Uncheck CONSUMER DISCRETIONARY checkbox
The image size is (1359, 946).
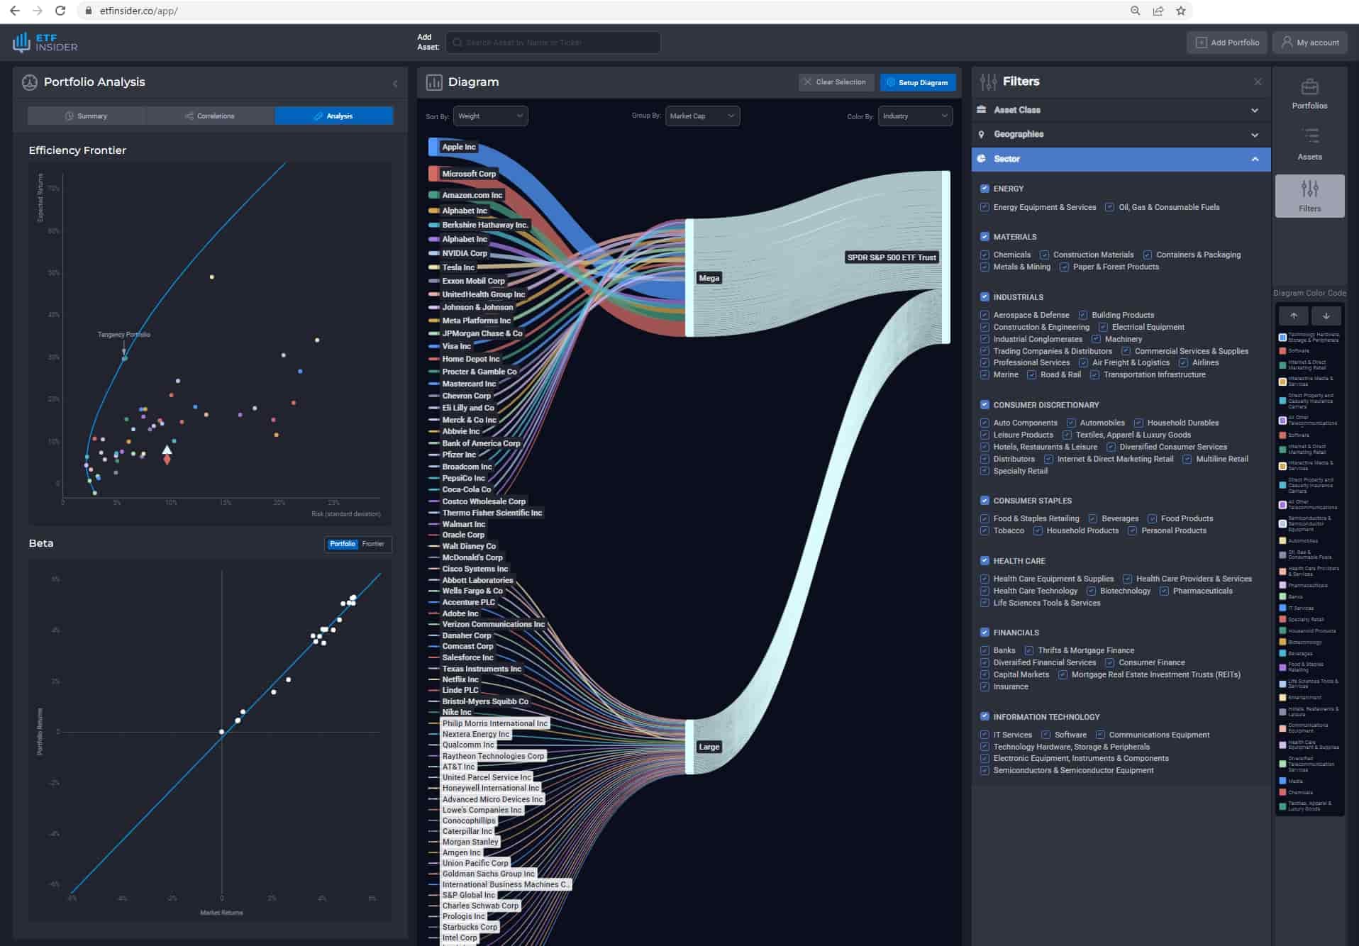point(984,405)
